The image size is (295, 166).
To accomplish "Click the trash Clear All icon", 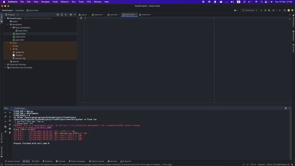I will (x=10, y=132).
